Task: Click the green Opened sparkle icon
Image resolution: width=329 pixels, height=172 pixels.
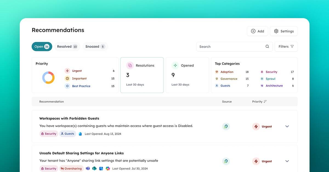Action: [x=175, y=66]
